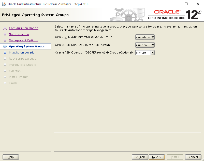This screenshot has width=204, height=161.
Task: Click the Installation Location step bullet
Action: (5, 53)
